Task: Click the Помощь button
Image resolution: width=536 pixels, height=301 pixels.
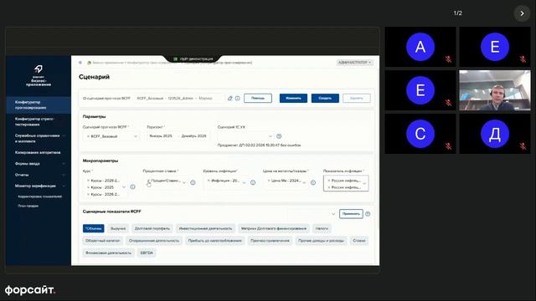Action: [x=258, y=99]
